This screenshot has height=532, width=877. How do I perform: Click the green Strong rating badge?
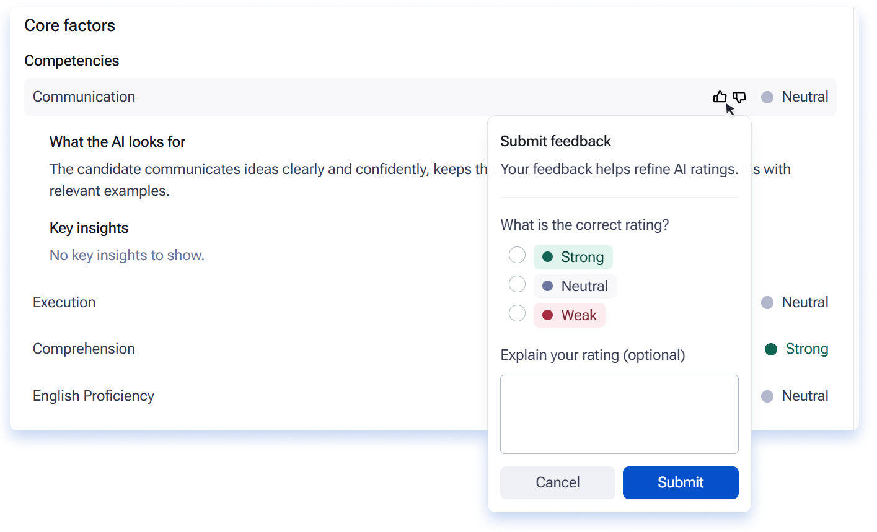point(573,257)
